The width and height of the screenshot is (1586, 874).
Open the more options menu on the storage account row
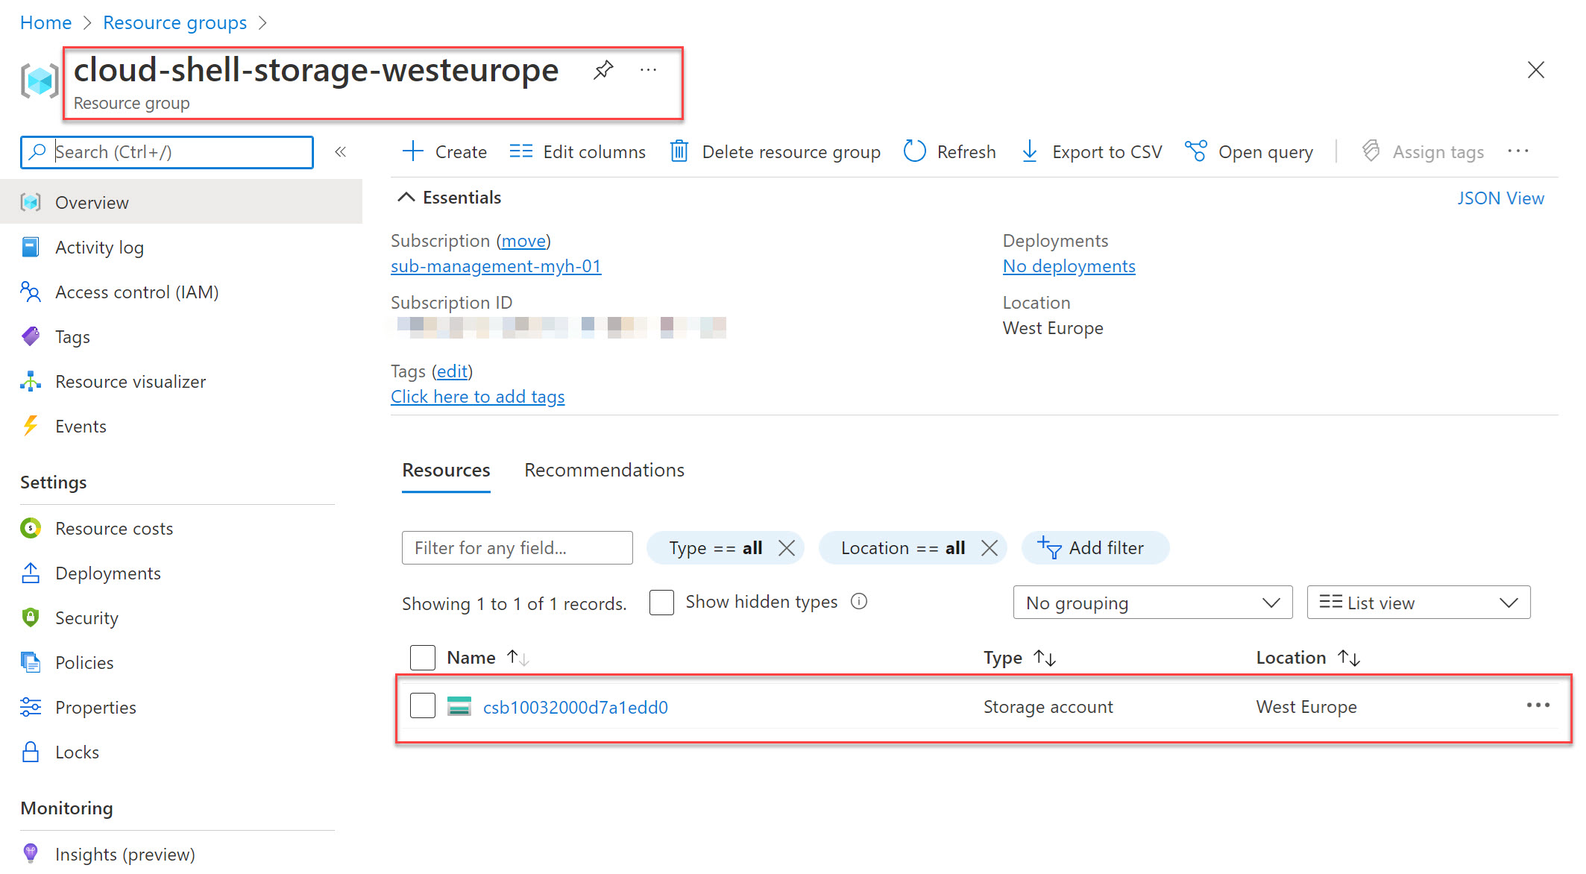1538,705
